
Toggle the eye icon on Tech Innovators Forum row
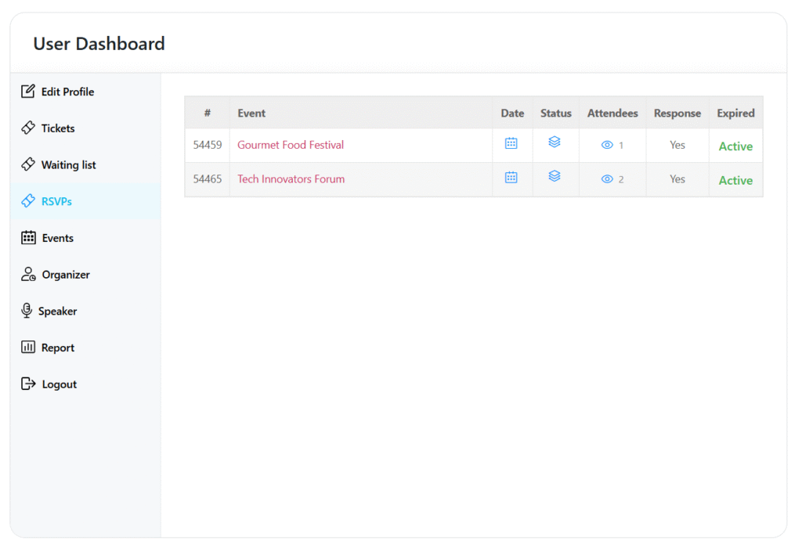pyautogui.click(x=608, y=178)
